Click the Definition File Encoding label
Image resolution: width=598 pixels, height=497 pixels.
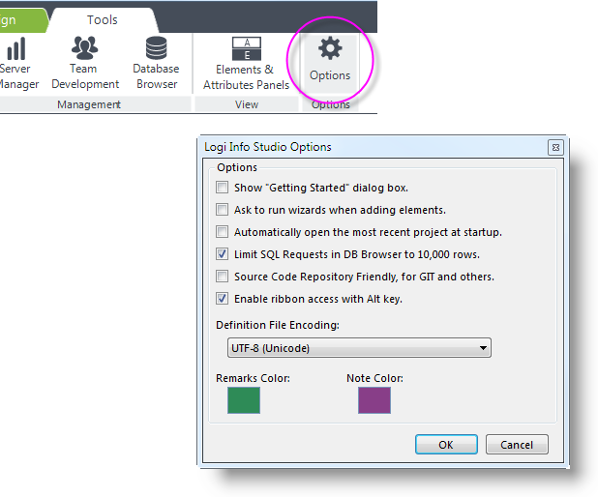(278, 325)
